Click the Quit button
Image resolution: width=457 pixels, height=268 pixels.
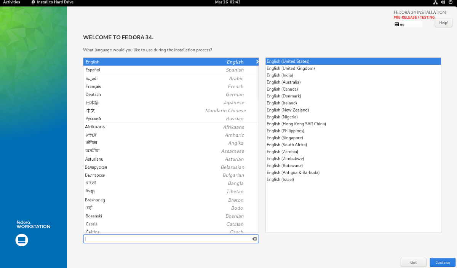click(413, 262)
